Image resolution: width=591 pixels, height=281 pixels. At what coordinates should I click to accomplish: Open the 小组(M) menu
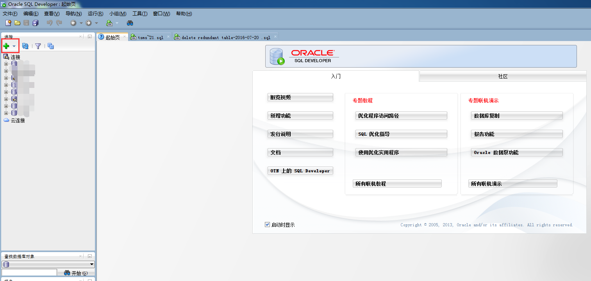[x=118, y=14]
